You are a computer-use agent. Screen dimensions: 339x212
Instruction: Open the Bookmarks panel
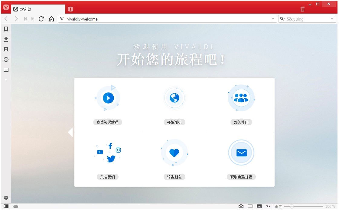6,29
